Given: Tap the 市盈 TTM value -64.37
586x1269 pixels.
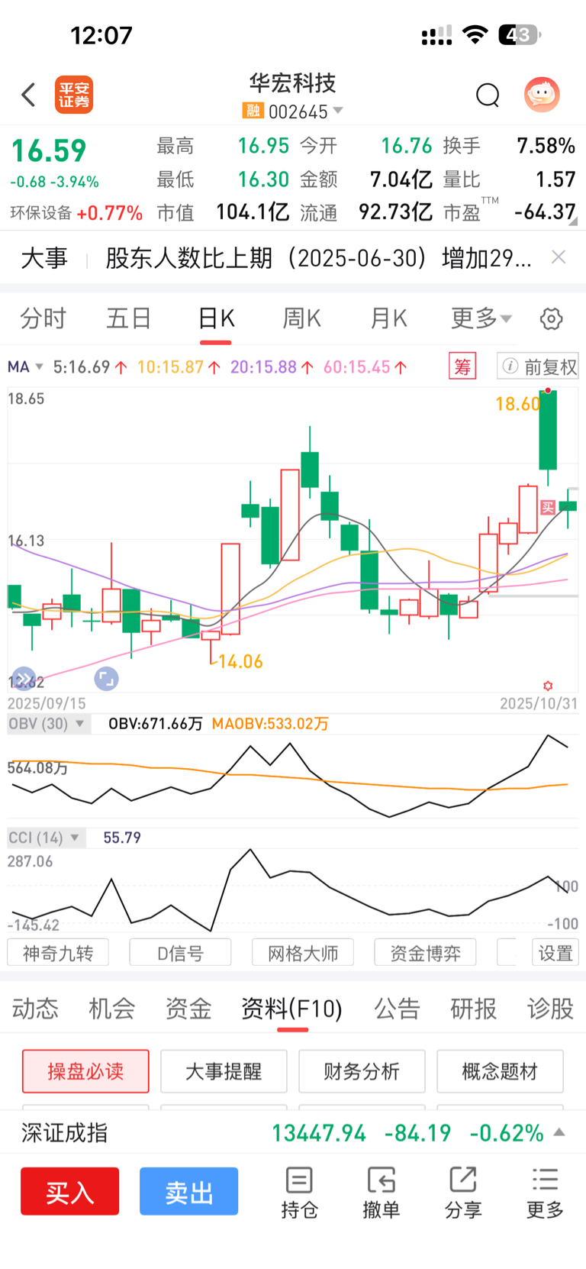Looking at the screenshot, I should [x=545, y=211].
